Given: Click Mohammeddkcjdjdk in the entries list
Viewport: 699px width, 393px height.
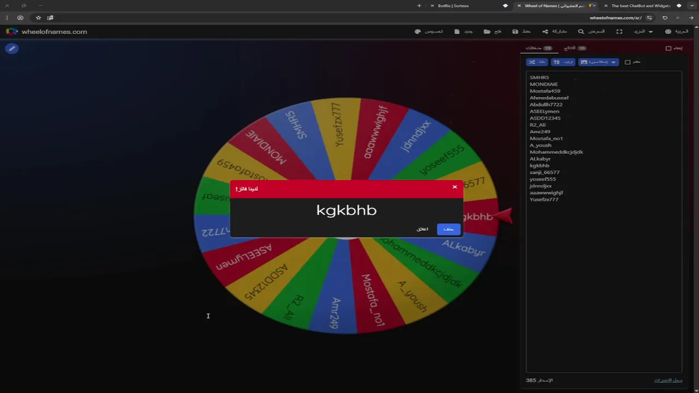Looking at the screenshot, I should click(x=556, y=152).
